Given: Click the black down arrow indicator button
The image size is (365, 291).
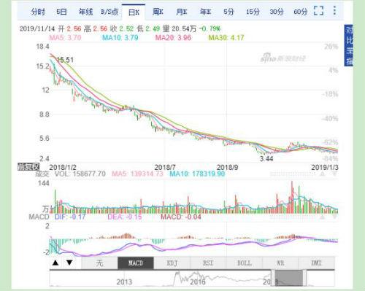Looking at the screenshot, I should pos(69,263).
